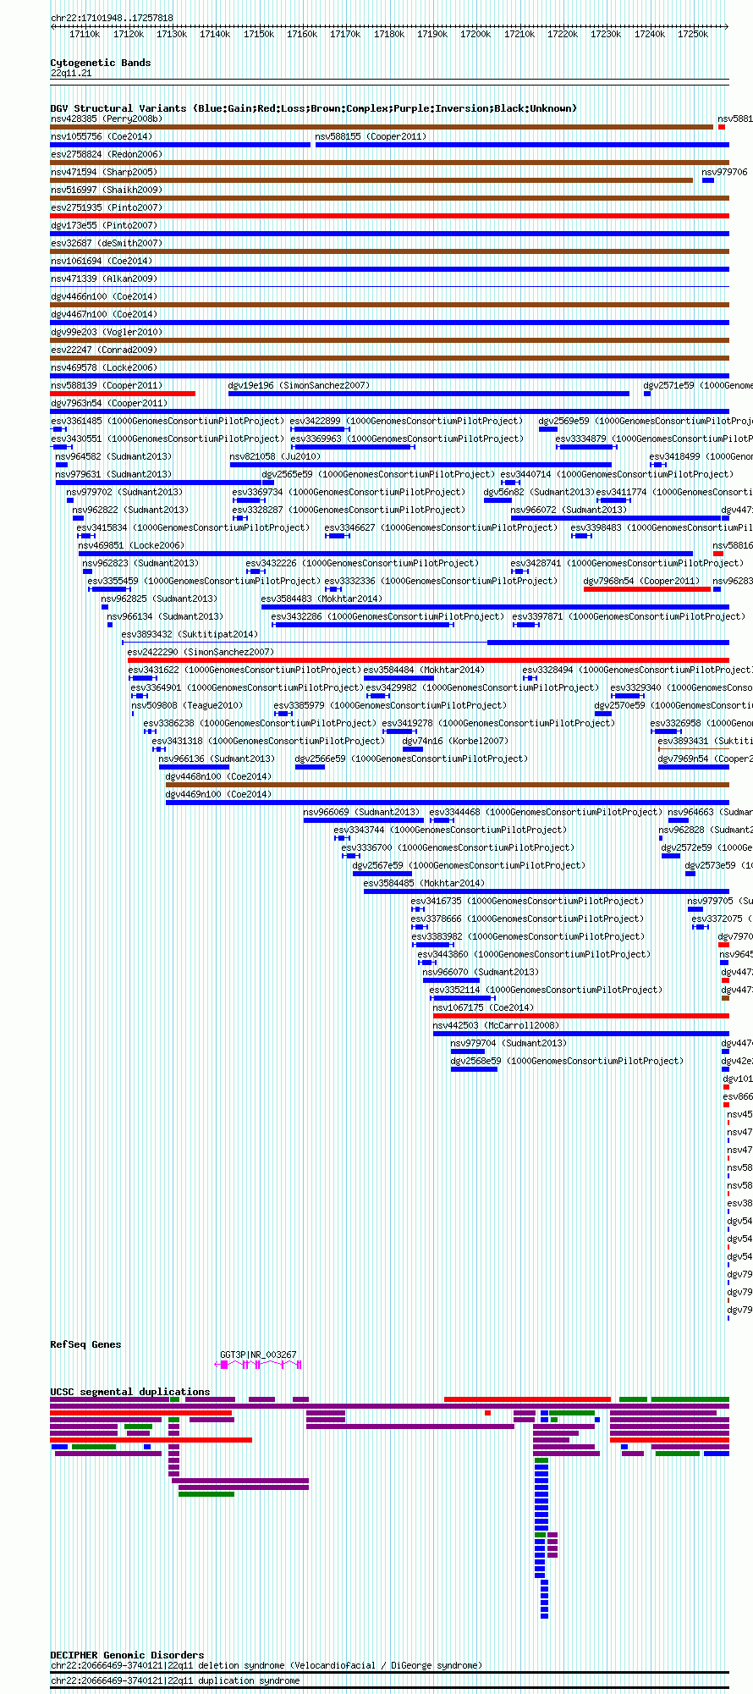Click the nsv428385 (Perry2008b) variant label
Viewport: 753px width, 1694px height.
click(x=107, y=119)
